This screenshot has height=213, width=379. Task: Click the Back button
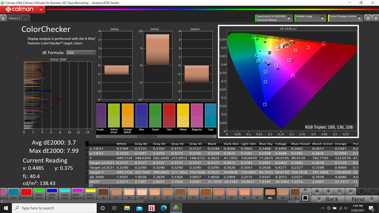coord(328,199)
